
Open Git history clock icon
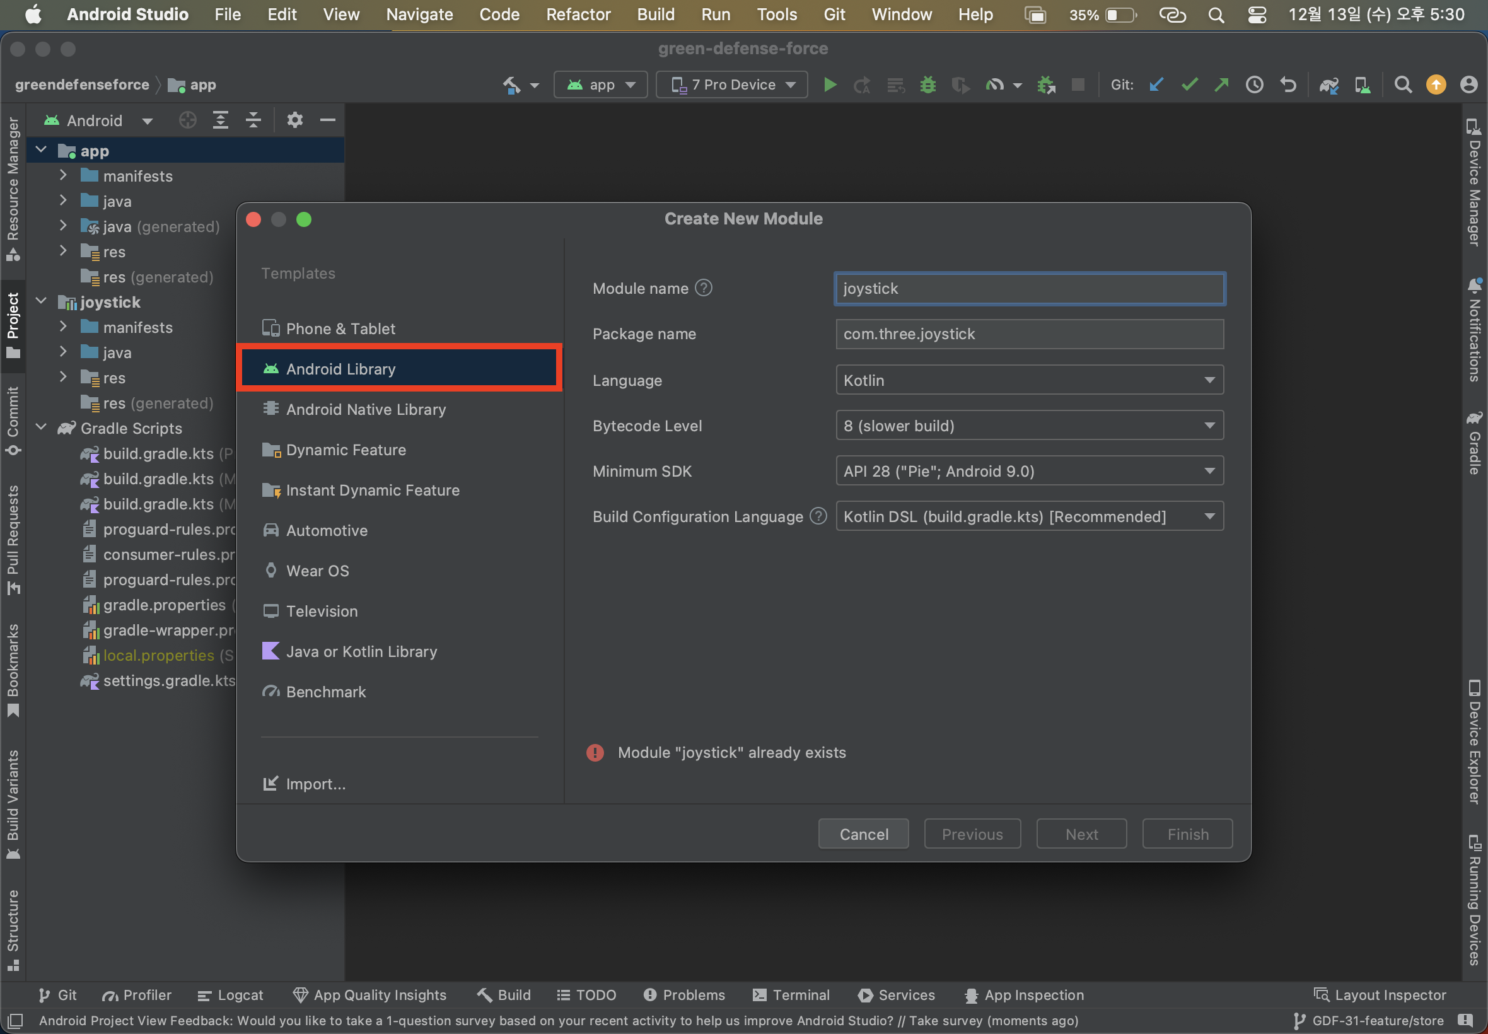pos(1254,85)
